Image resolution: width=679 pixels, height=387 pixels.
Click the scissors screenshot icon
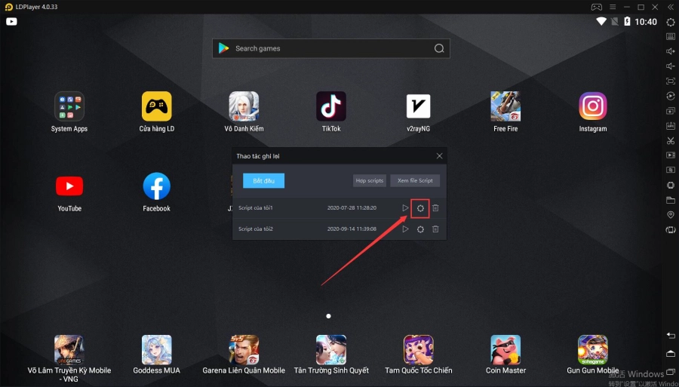[x=671, y=140]
